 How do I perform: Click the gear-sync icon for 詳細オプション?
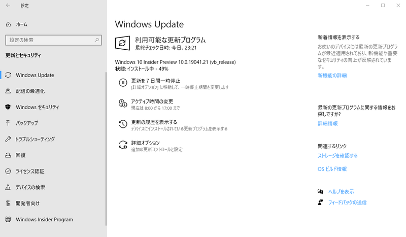123,145
